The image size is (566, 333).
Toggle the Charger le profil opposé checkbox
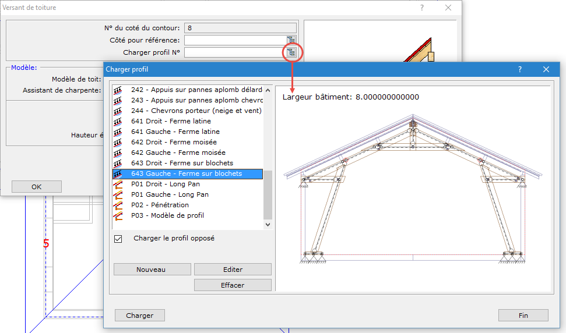[118, 239]
